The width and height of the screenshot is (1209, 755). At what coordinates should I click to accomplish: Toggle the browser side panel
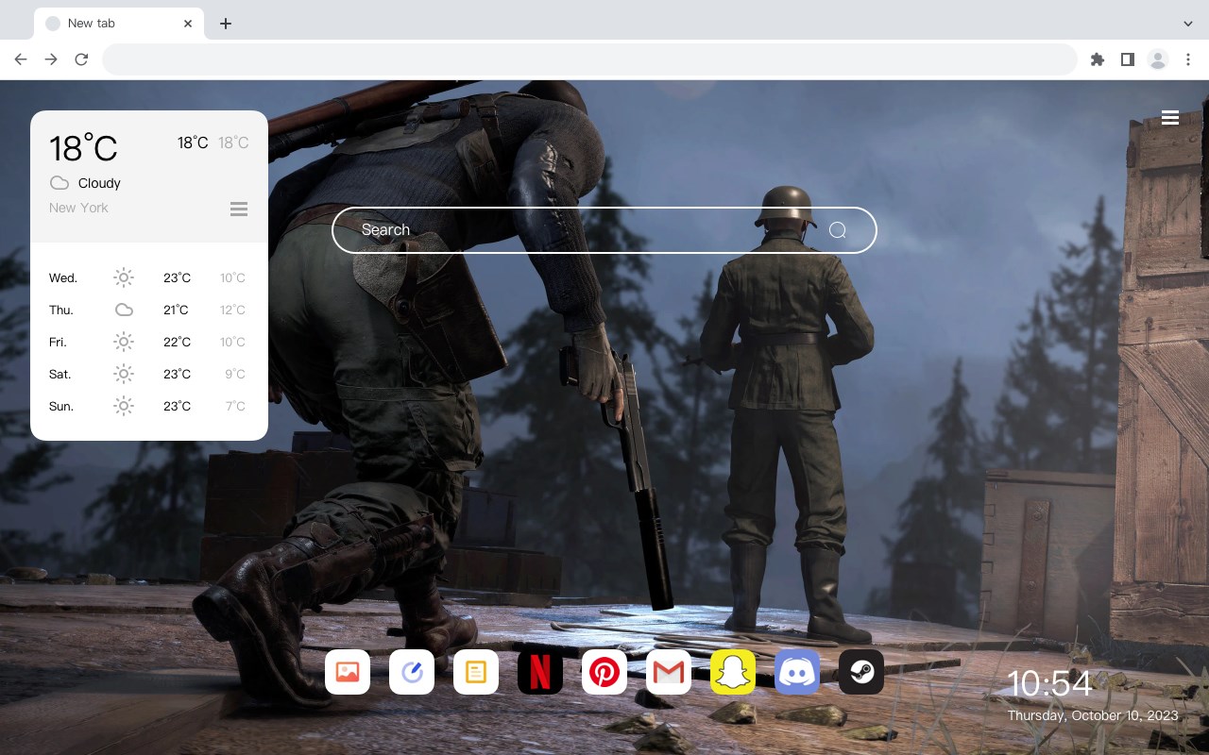tap(1127, 59)
